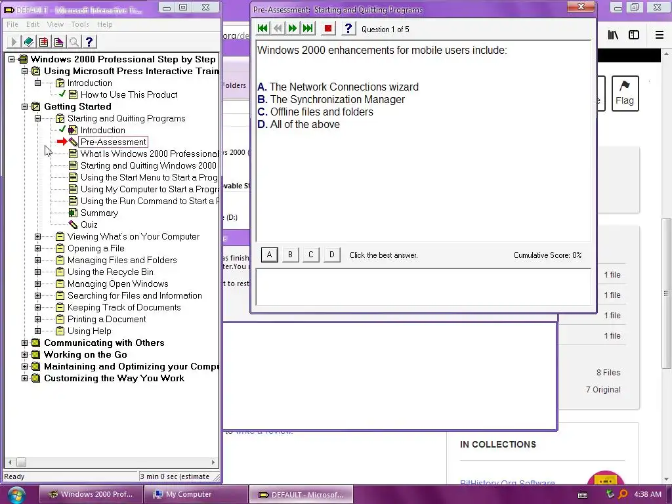Switch to My Computer taskbar button
The image size is (672, 504).
tap(196, 494)
